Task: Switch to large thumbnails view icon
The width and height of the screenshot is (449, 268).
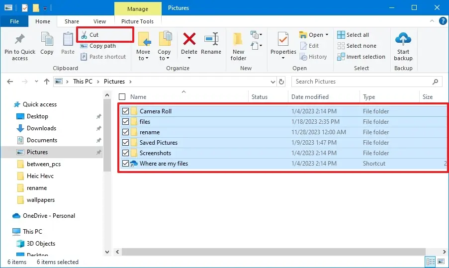Action: pyautogui.click(x=441, y=262)
